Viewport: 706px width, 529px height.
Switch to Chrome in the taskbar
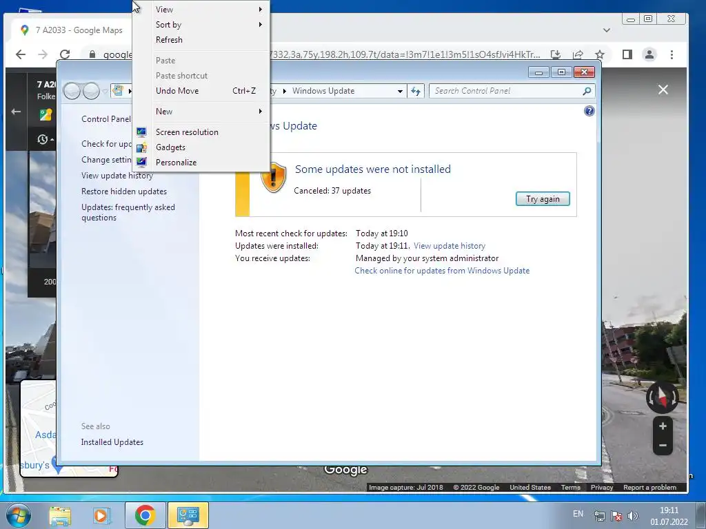[145, 515]
